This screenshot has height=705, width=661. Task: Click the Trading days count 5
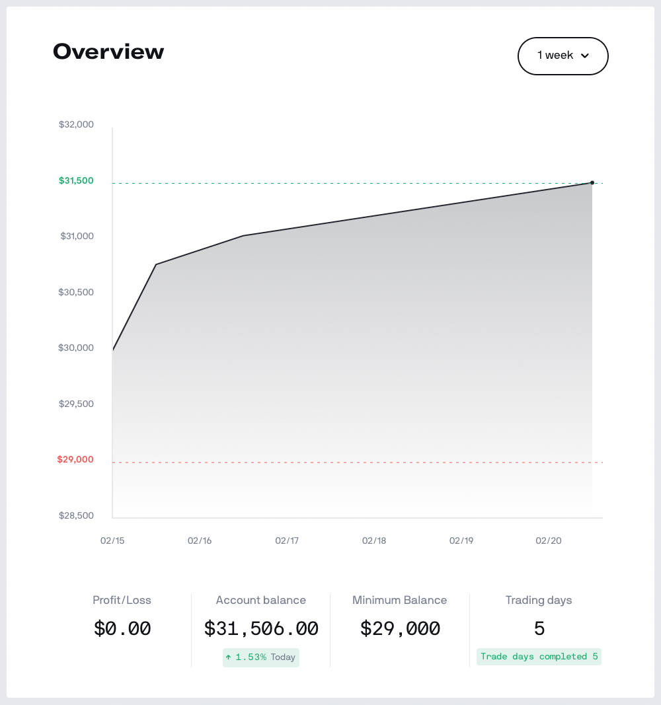point(539,628)
